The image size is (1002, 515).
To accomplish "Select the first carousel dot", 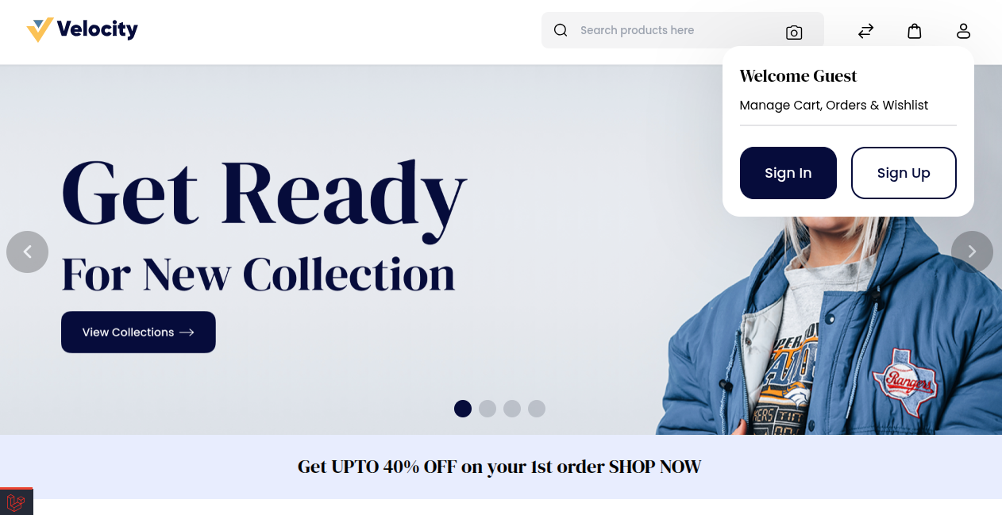I will coord(463,409).
